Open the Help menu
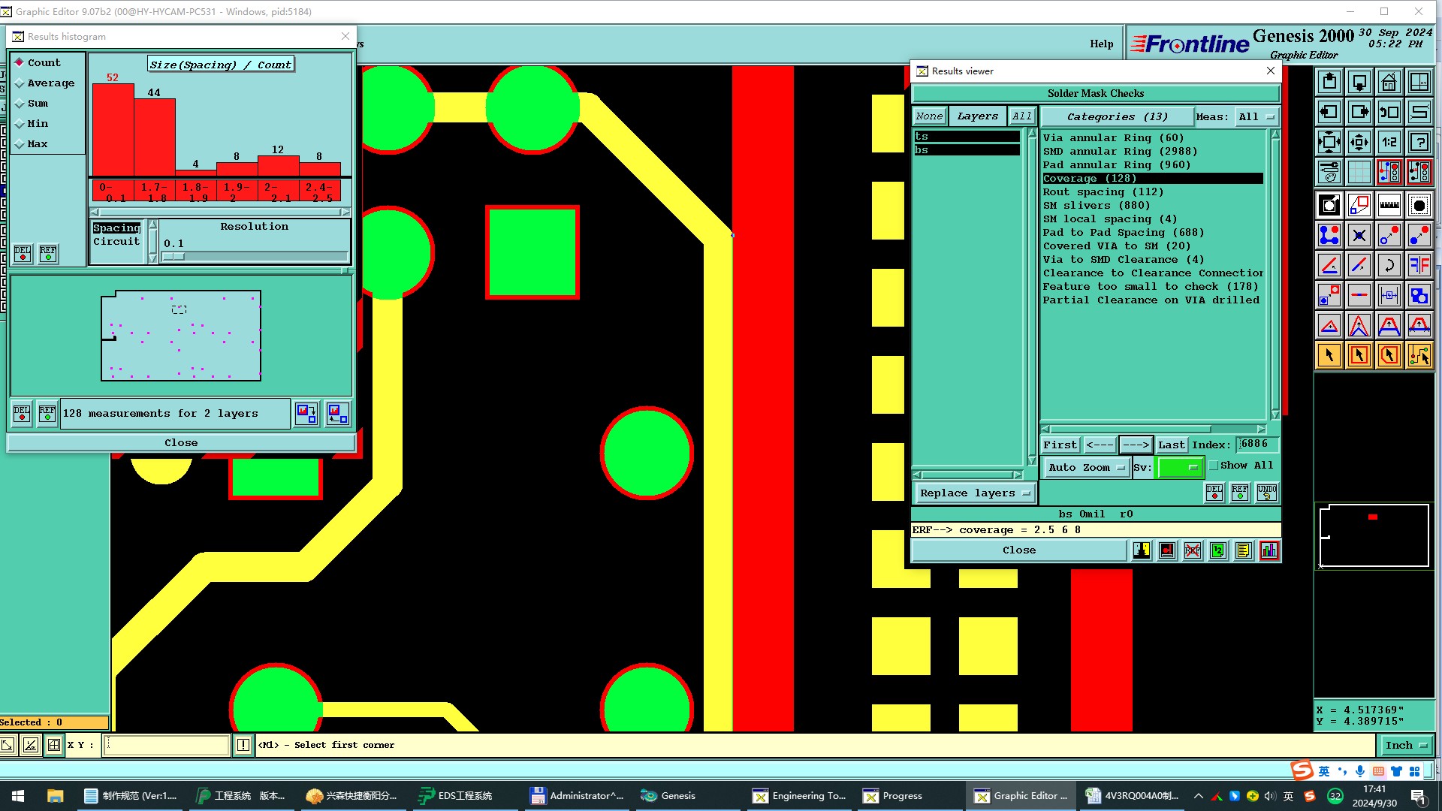 1101,44
